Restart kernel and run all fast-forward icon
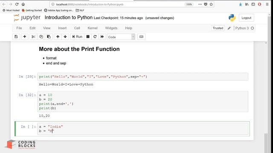This screenshot has height=153, width=273. [102, 37]
